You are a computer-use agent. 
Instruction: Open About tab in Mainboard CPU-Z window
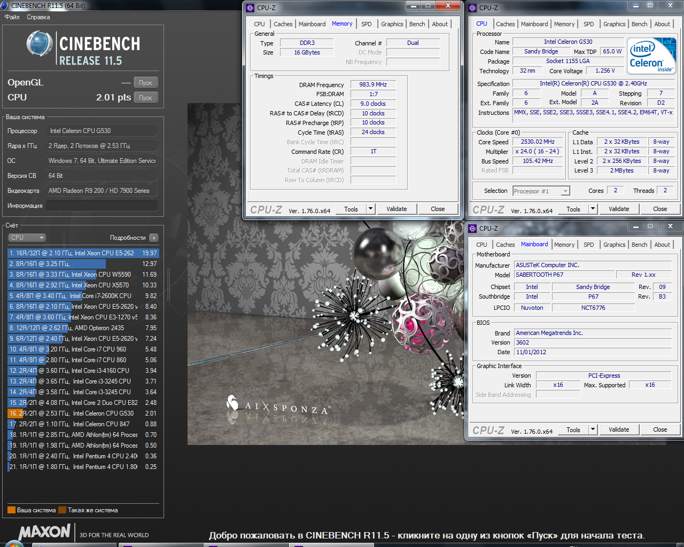pyautogui.click(x=662, y=245)
